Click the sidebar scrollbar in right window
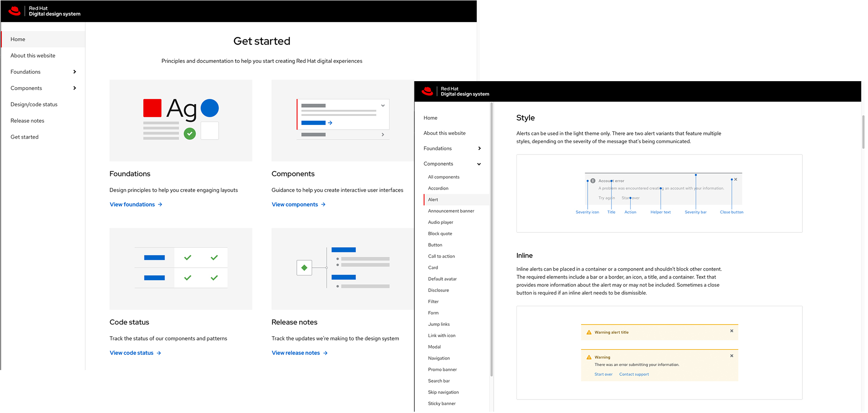Screen dimensions: 868x413 (x=491, y=239)
